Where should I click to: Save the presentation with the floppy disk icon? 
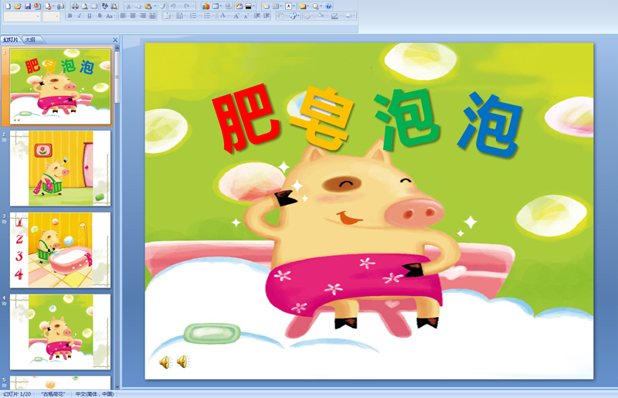pos(28,6)
